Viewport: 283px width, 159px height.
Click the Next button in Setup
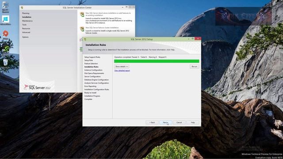pyautogui.click(x=165, y=122)
